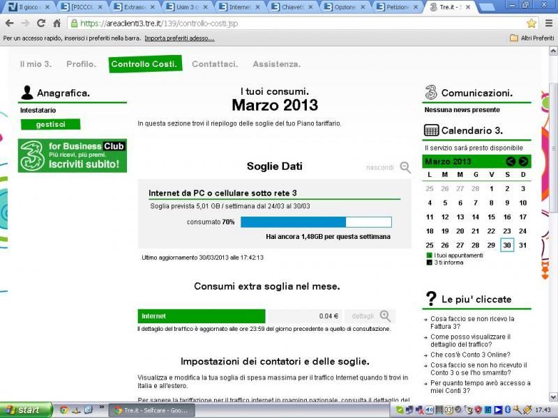This screenshot has height=418, width=558.
Task: Switch to the Internet tab
Action: point(239,7)
